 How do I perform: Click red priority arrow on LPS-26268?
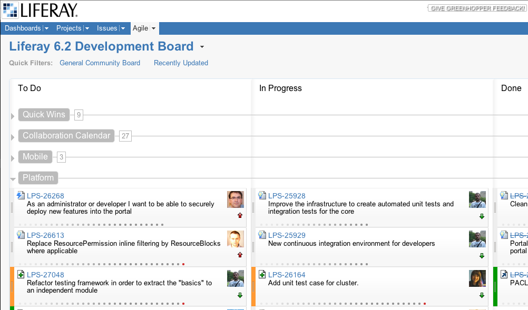[x=240, y=215]
